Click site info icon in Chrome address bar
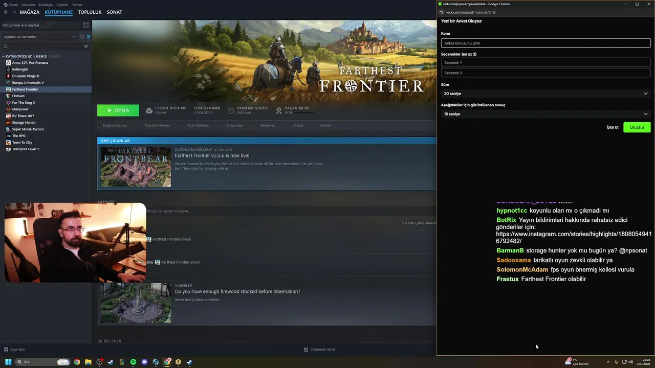The image size is (655, 368). click(442, 12)
